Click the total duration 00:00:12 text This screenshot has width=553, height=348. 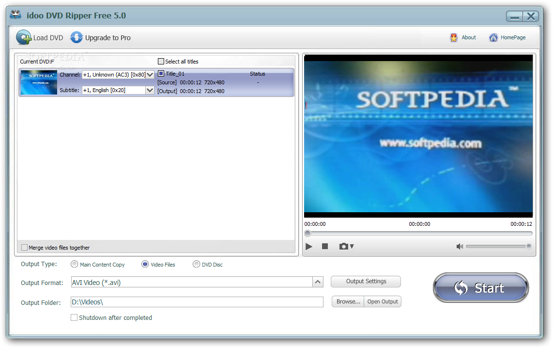point(521,224)
